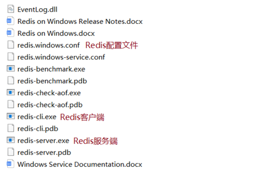This screenshot has width=256, height=184.
Task: Click the redis-cli.exe file name
Action: click(x=37, y=117)
